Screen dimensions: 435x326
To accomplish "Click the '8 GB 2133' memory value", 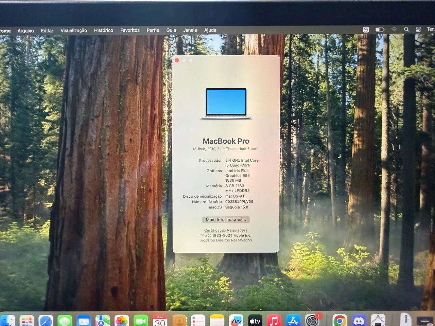I will [x=234, y=186].
